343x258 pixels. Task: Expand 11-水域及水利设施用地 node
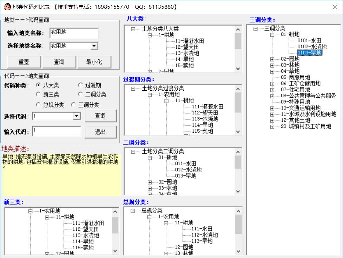[x=272, y=114]
